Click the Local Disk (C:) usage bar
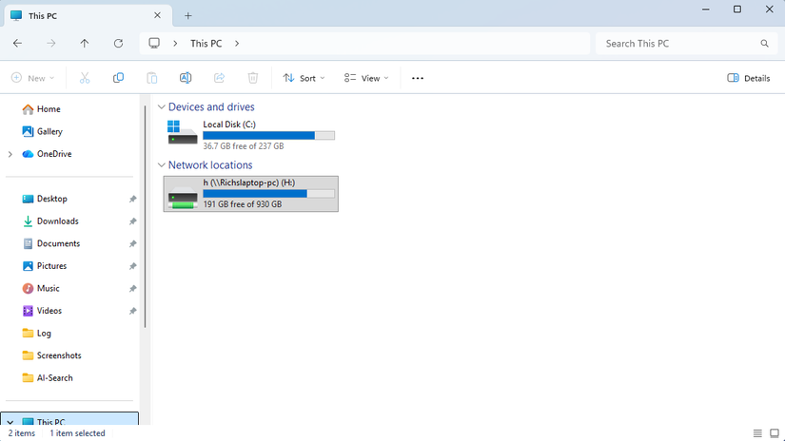The image size is (785, 441). tap(269, 136)
